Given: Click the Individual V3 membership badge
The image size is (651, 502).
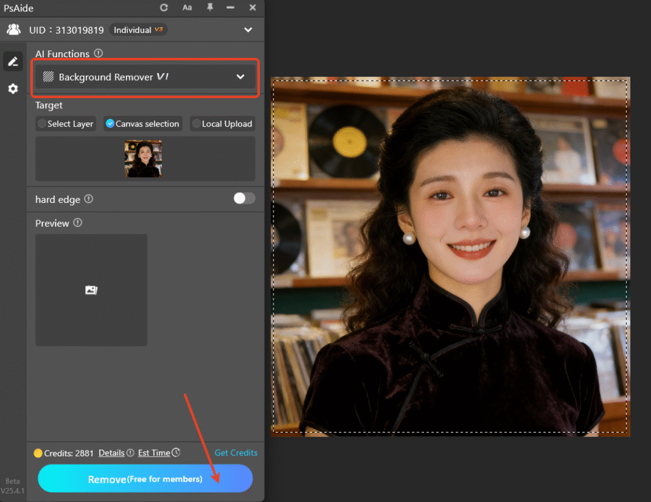Looking at the screenshot, I should click(138, 29).
